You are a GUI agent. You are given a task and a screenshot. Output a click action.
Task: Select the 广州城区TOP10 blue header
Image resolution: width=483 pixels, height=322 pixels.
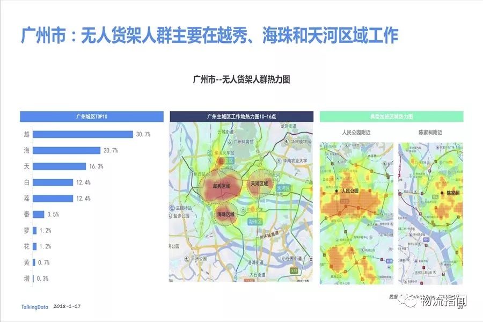[92, 116]
